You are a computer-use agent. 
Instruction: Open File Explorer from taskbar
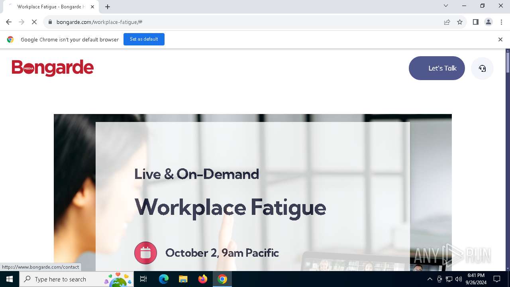(183, 279)
